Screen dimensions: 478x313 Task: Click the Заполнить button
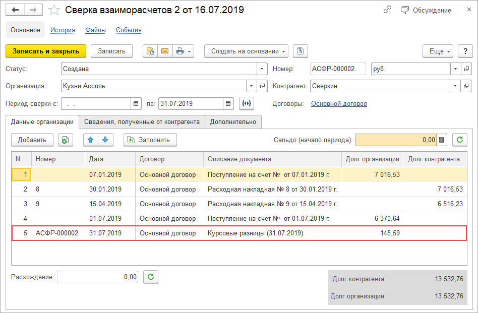[x=150, y=140]
